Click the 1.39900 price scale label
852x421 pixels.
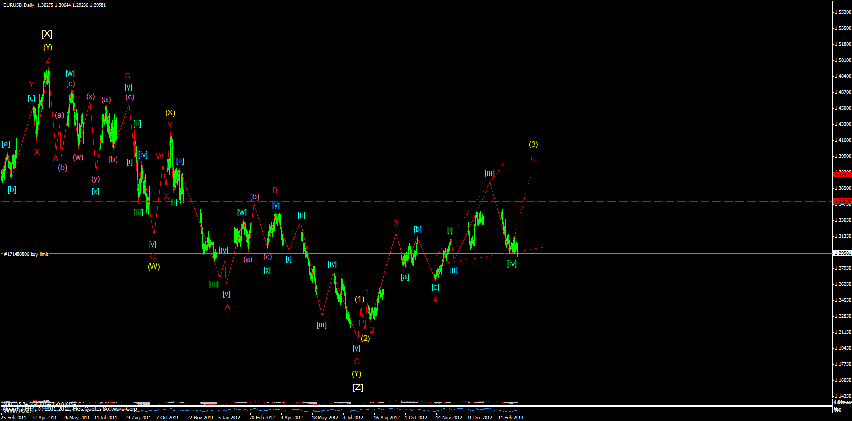point(843,156)
